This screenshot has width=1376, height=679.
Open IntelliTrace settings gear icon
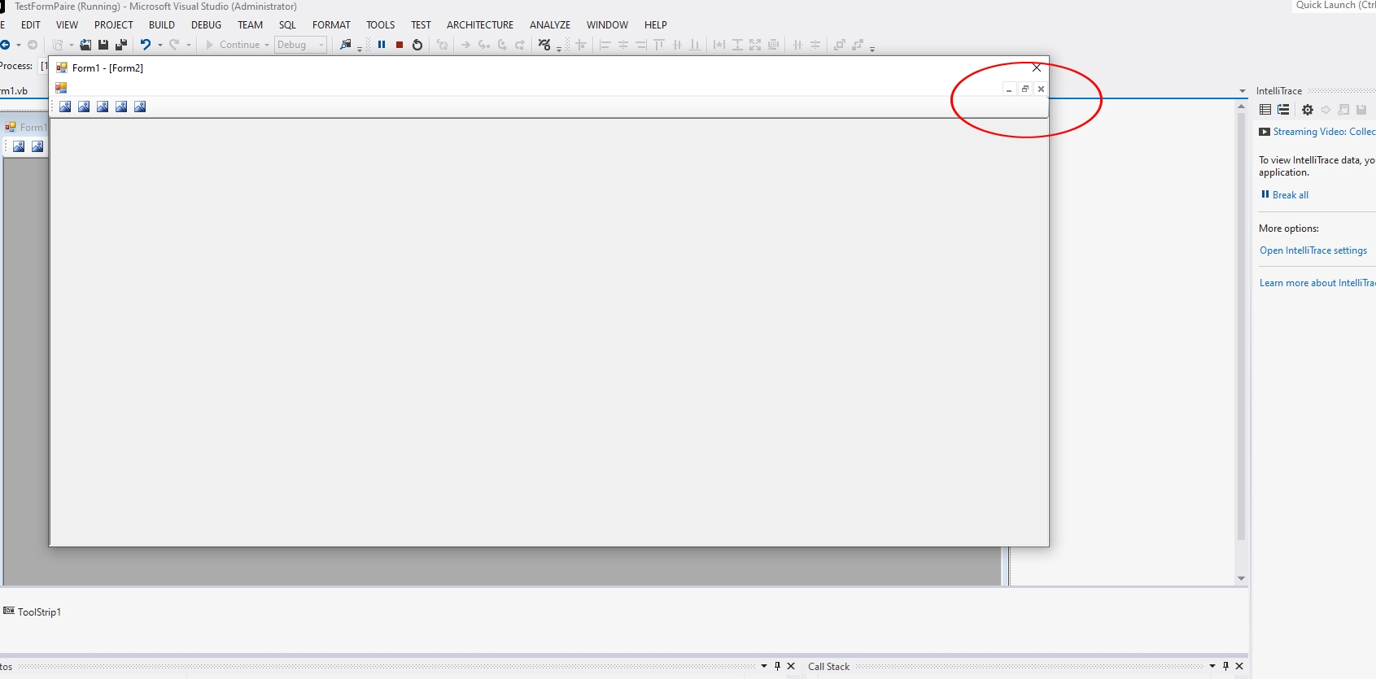[1308, 110]
